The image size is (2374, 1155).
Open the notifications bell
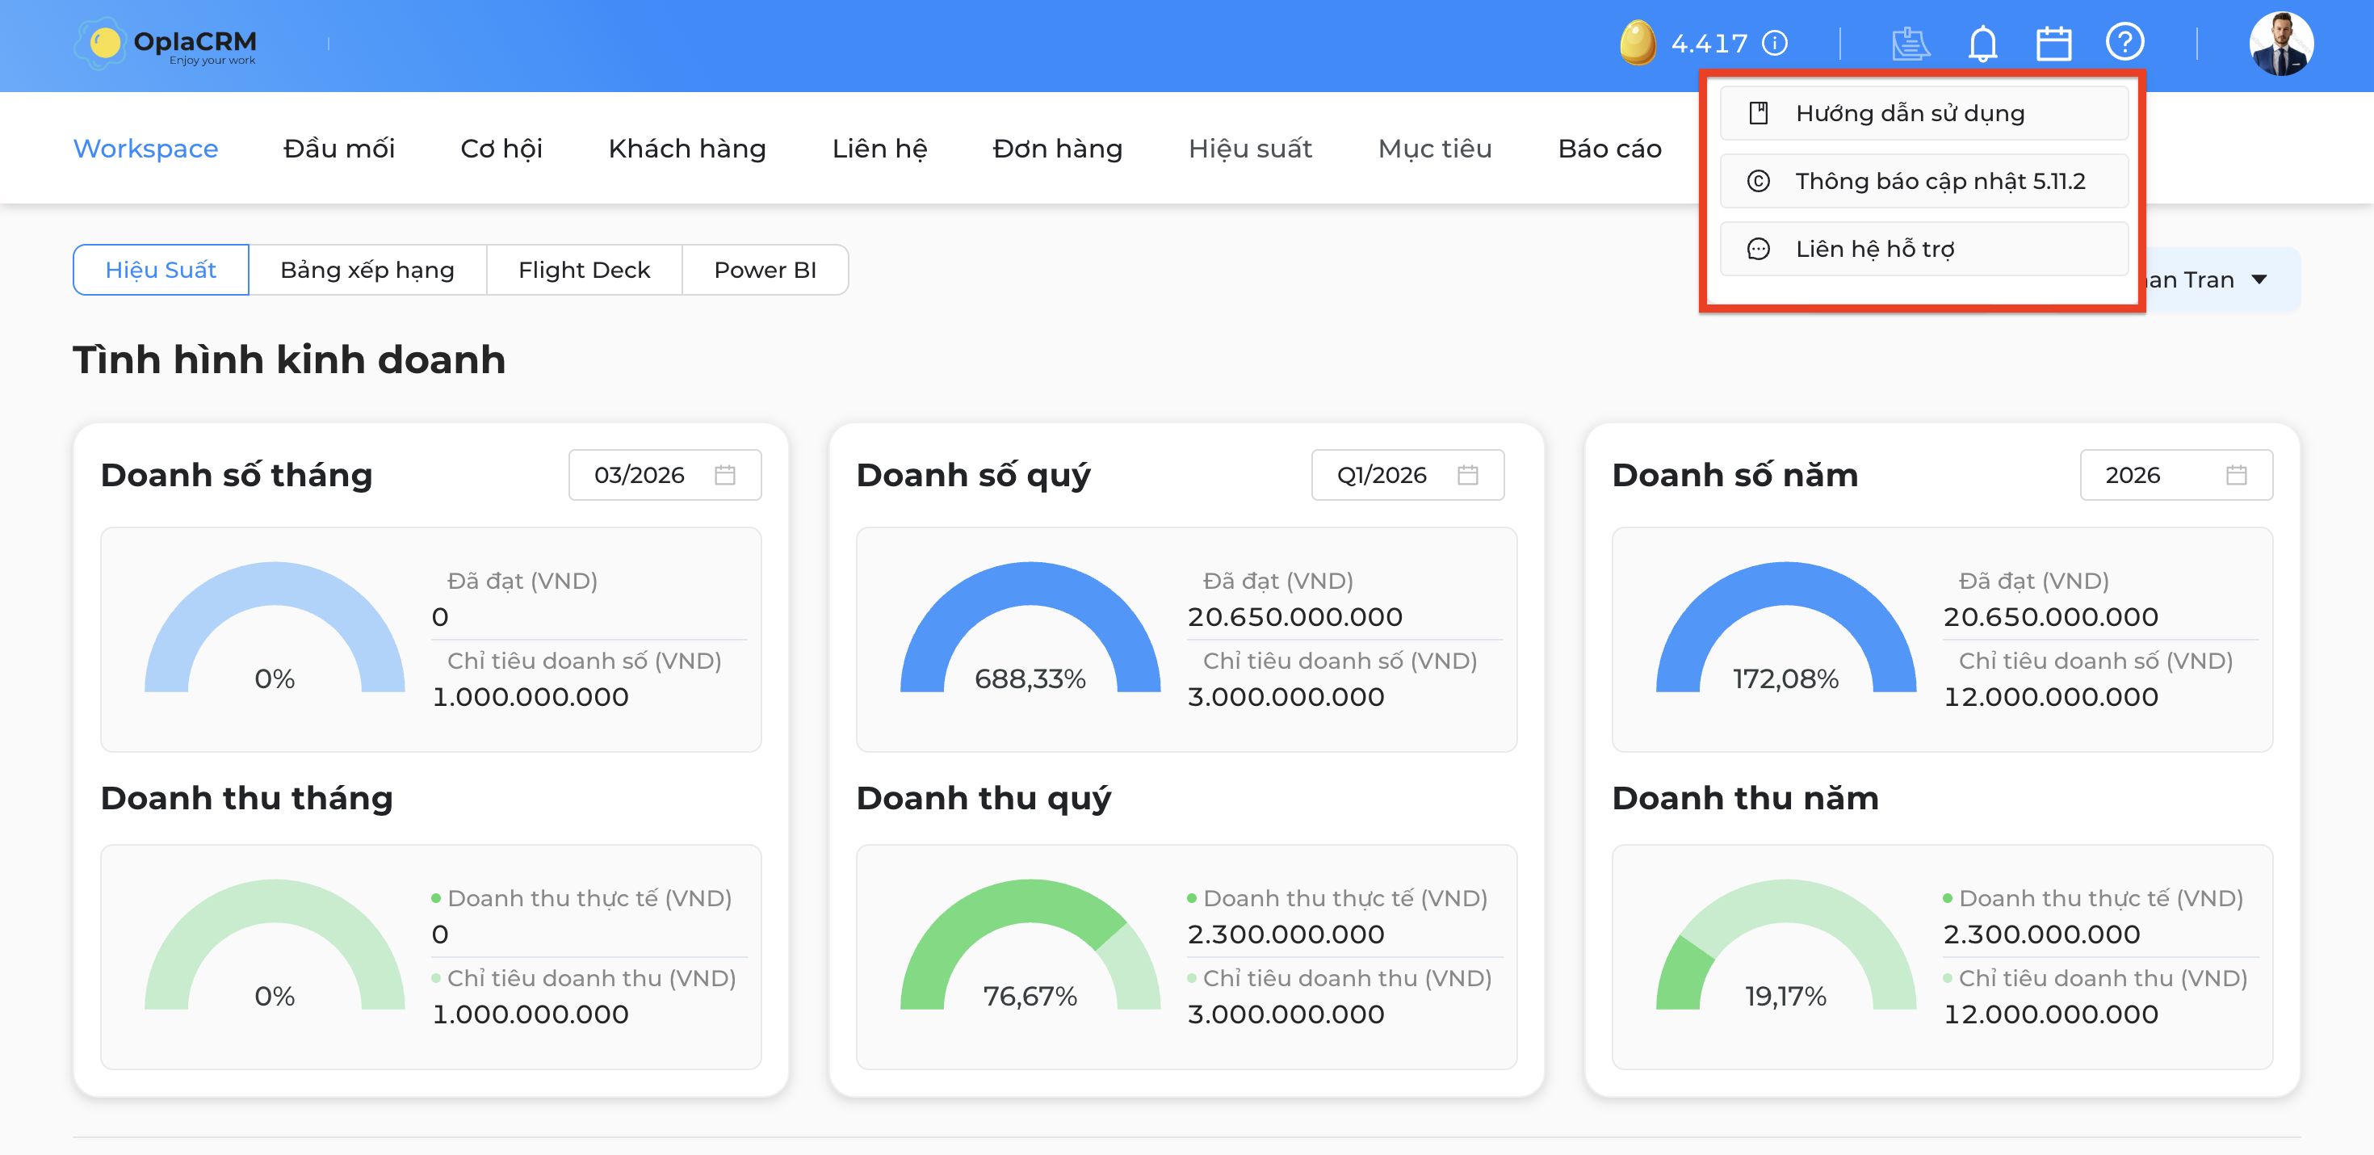click(1982, 44)
